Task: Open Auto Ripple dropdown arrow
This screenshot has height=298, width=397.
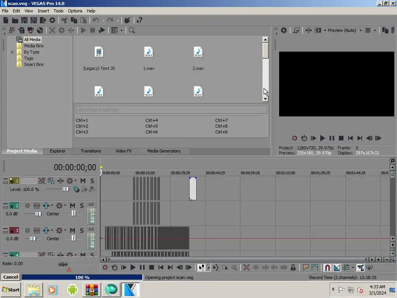Action: (x=353, y=268)
